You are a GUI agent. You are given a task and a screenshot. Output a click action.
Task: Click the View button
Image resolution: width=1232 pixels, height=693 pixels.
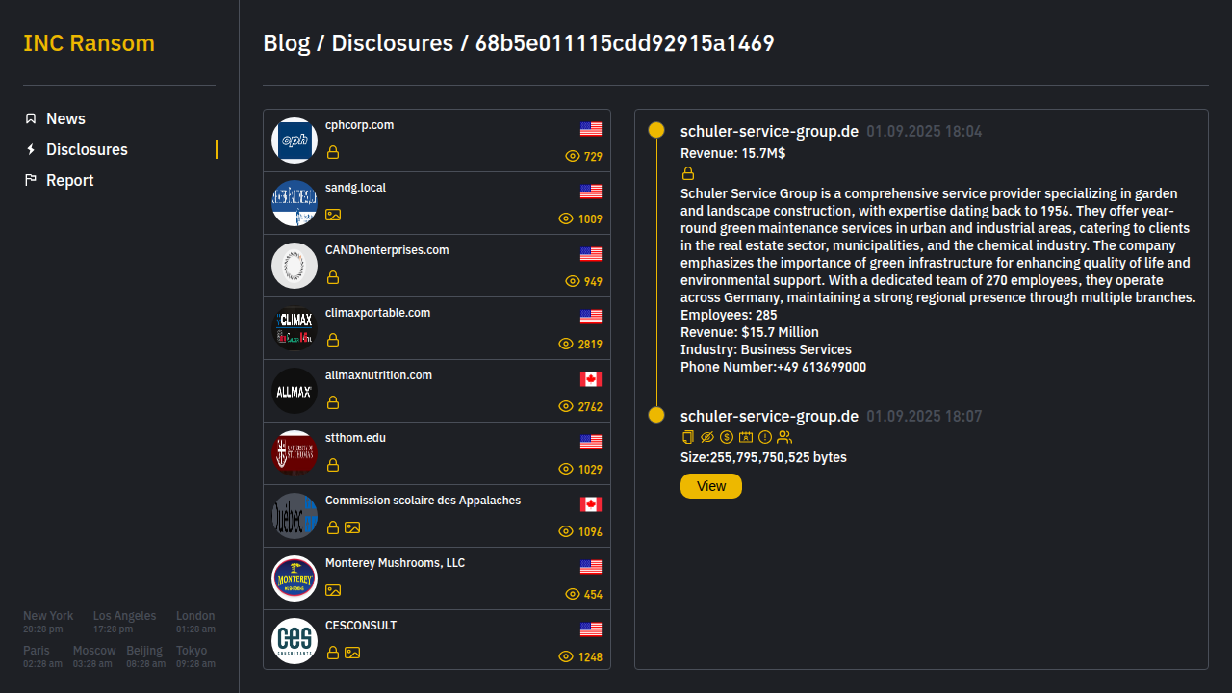pos(711,486)
